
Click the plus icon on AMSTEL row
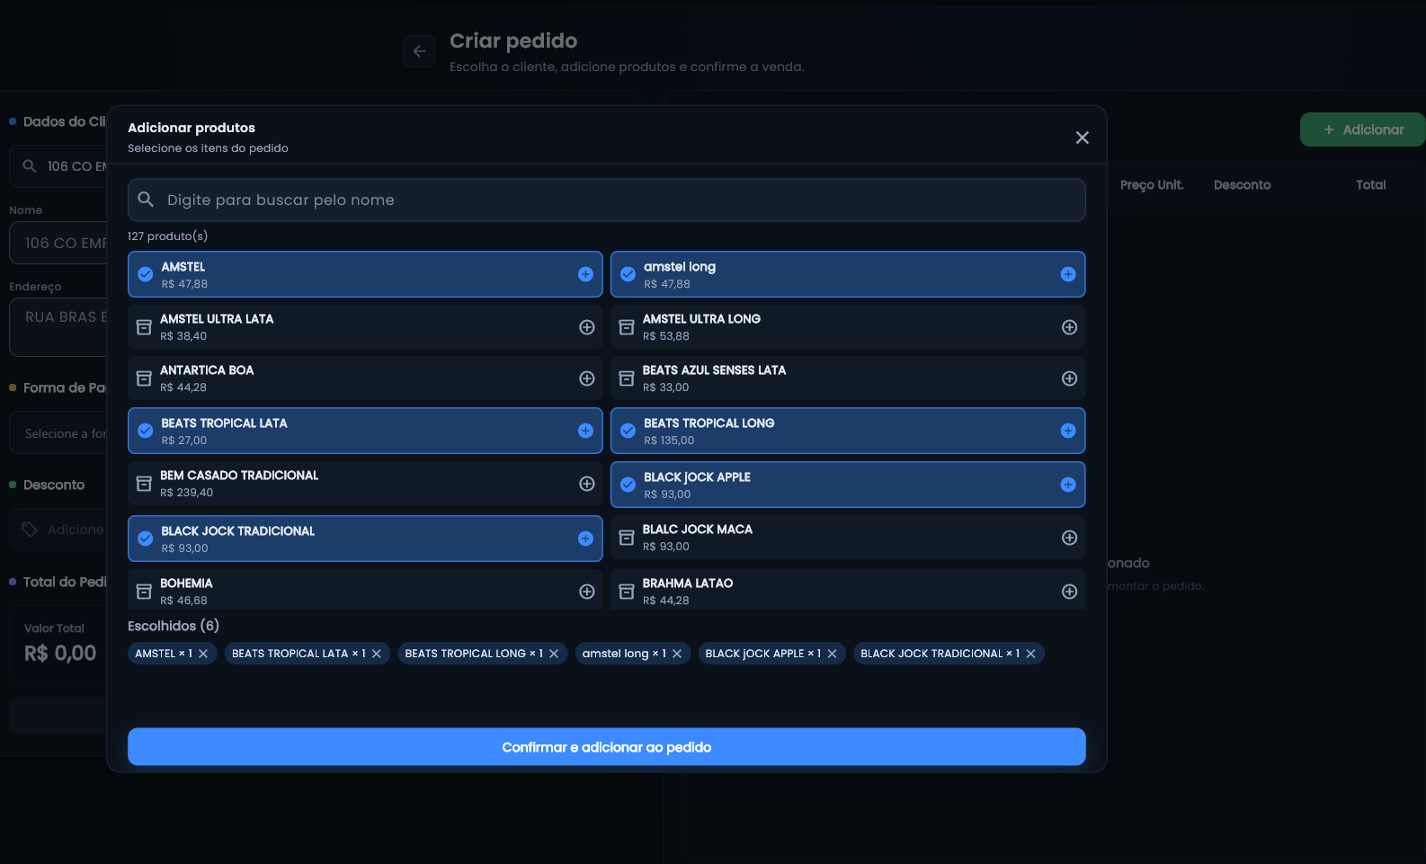pyautogui.click(x=585, y=274)
